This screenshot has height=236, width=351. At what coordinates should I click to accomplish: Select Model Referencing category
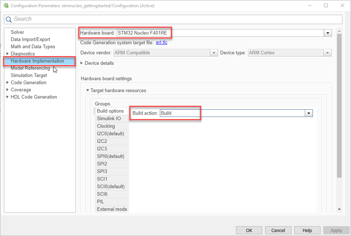[x=30, y=68]
